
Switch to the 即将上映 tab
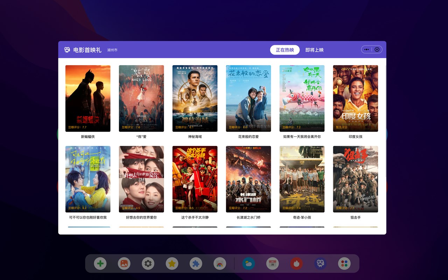(314, 50)
